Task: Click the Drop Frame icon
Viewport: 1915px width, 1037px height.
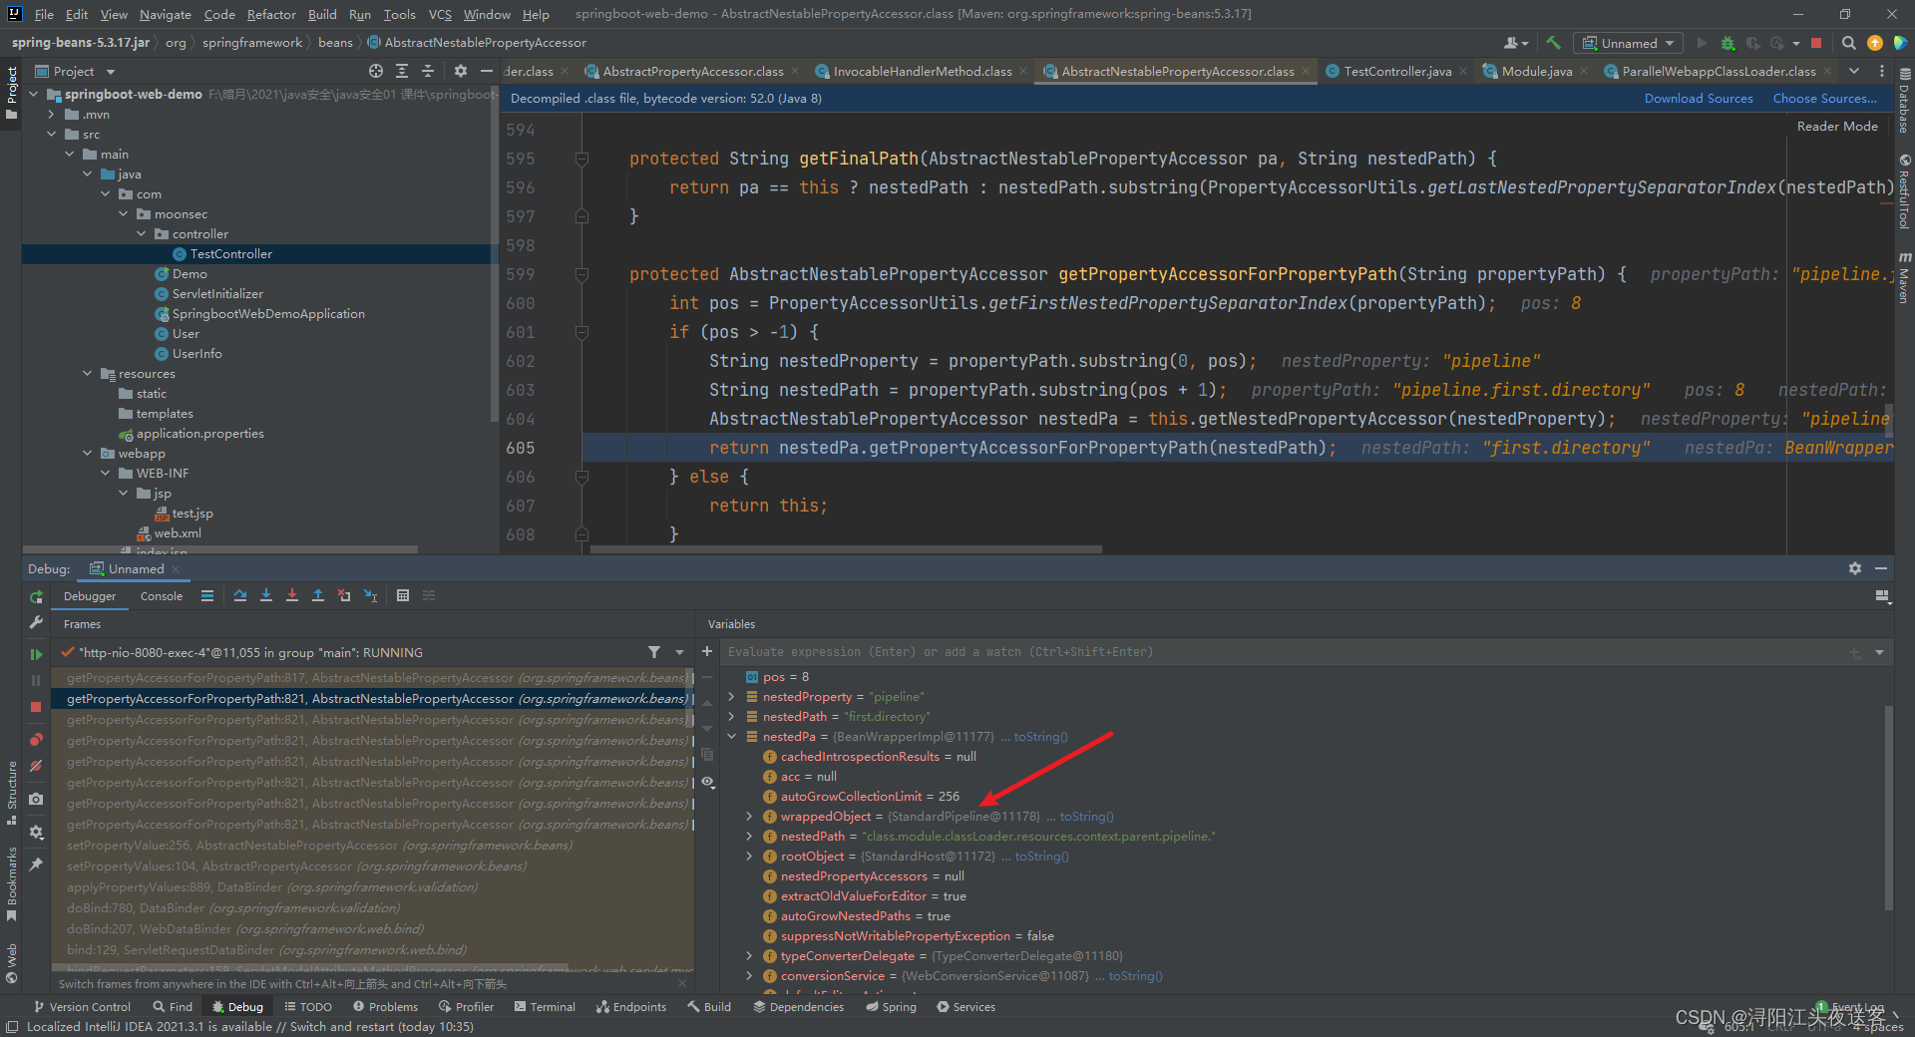Action: click(344, 595)
